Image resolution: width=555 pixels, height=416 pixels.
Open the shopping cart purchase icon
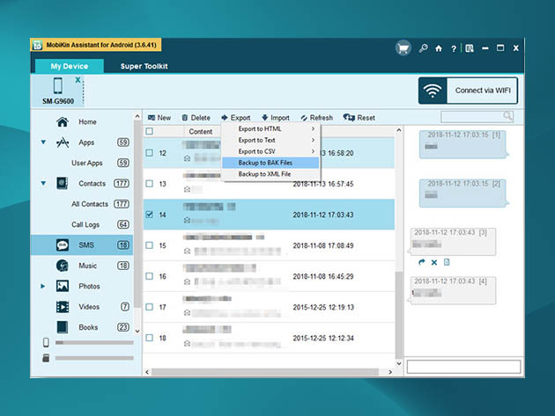[403, 48]
